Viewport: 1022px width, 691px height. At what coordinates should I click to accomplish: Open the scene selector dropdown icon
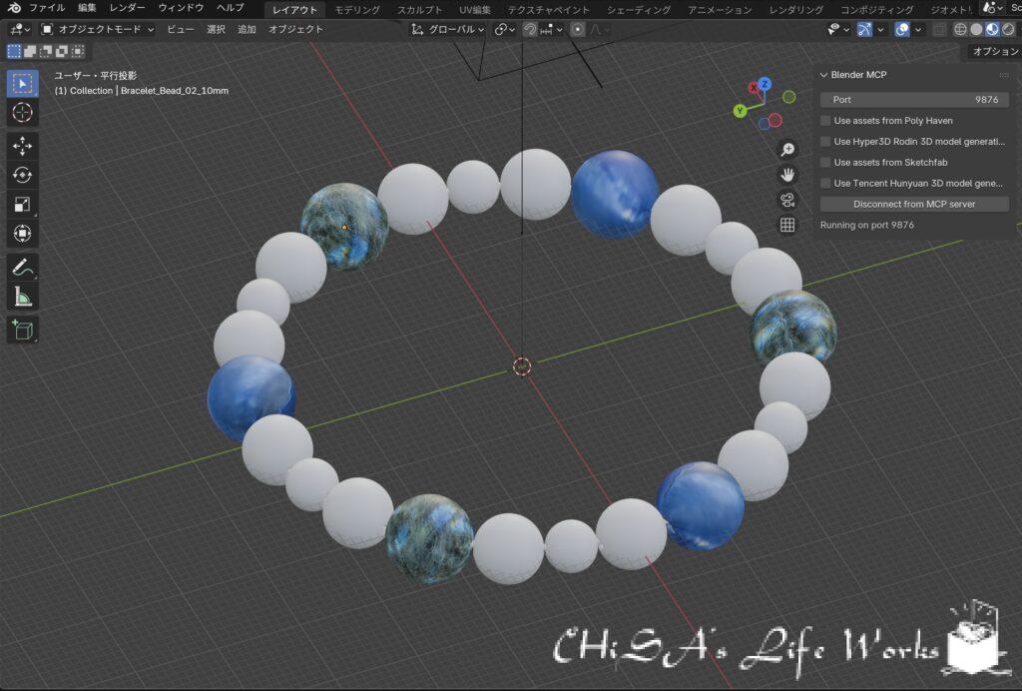click(991, 8)
